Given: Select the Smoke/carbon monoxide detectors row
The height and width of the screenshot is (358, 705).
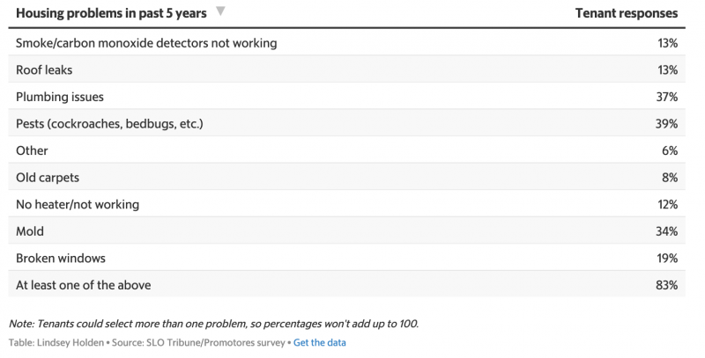Looking at the screenshot, I should coord(346,43).
